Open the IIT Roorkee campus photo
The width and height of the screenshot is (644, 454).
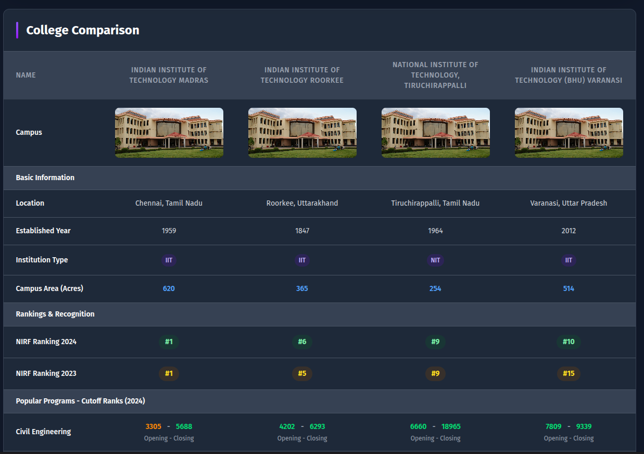click(302, 133)
